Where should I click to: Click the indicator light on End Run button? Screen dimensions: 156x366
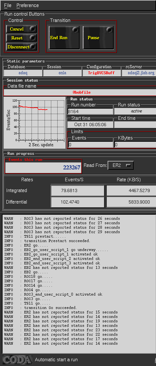coord(75,30)
